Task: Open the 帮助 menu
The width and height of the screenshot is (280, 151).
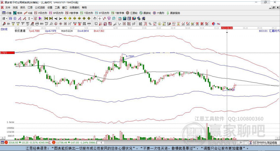Action: pyautogui.click(x=84, y=7)
